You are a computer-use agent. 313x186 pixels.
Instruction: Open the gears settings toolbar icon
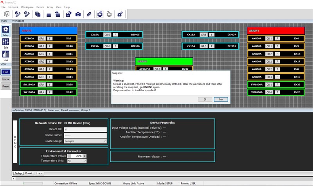pyautogui.click(x=120, y=14)
